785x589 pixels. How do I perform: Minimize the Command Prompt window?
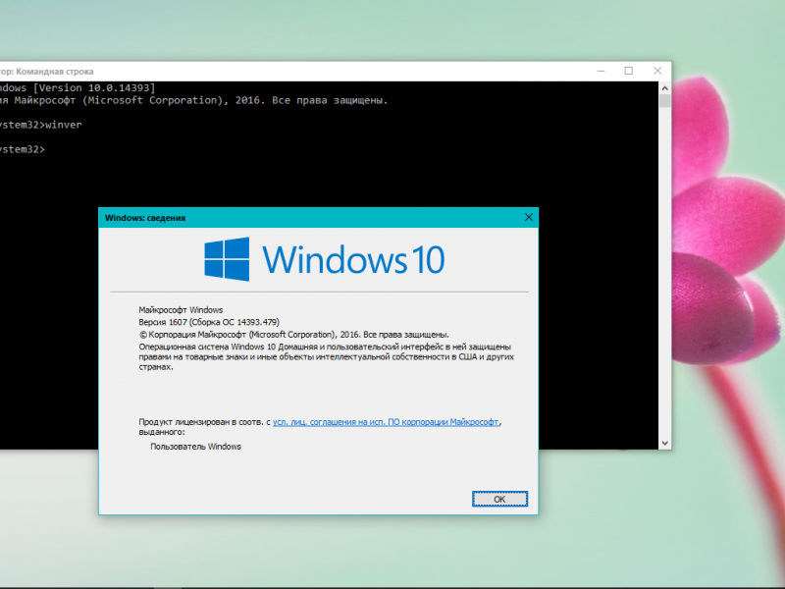(x=601, y=71)
